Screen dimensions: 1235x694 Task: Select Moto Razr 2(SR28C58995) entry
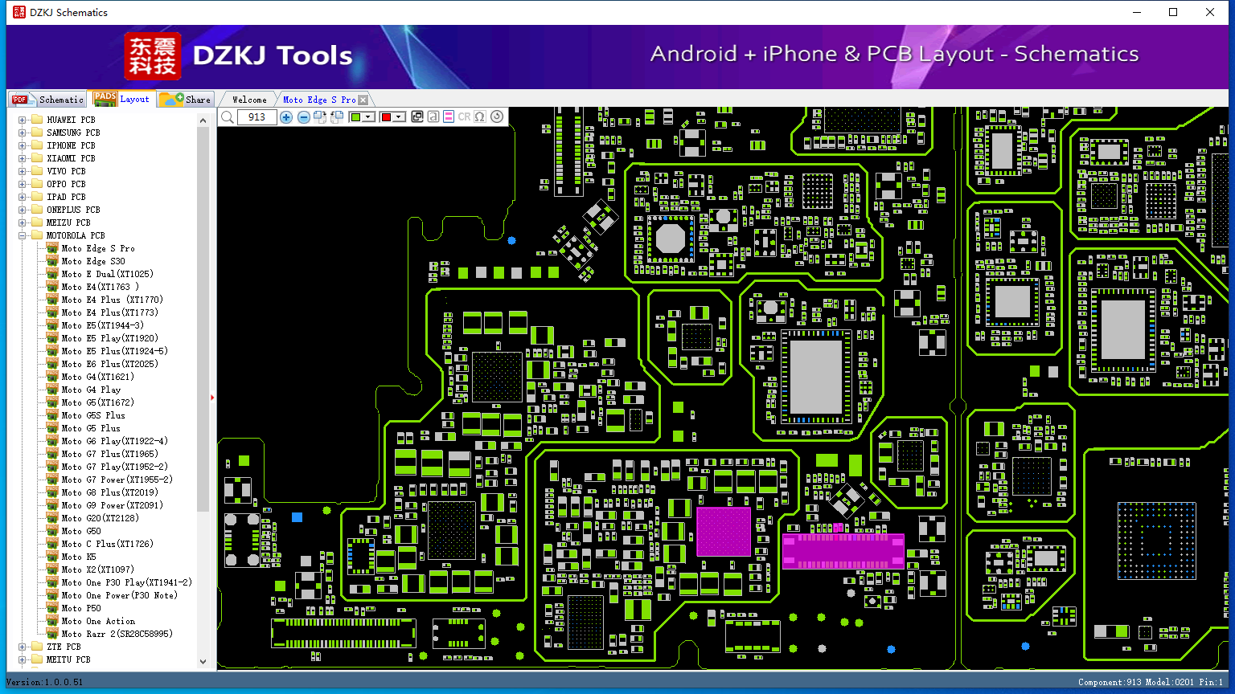(117, 634)
